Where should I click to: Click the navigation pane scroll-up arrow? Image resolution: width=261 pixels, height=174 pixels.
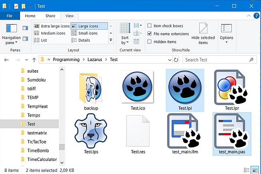click(62, 70)
